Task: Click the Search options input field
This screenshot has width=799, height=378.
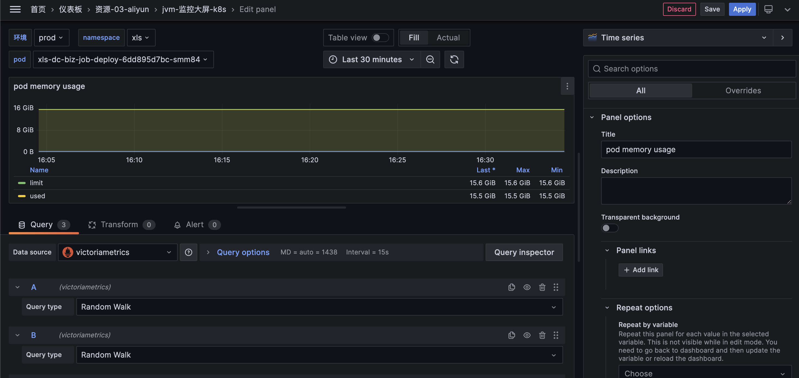Action: pos(692,69)
